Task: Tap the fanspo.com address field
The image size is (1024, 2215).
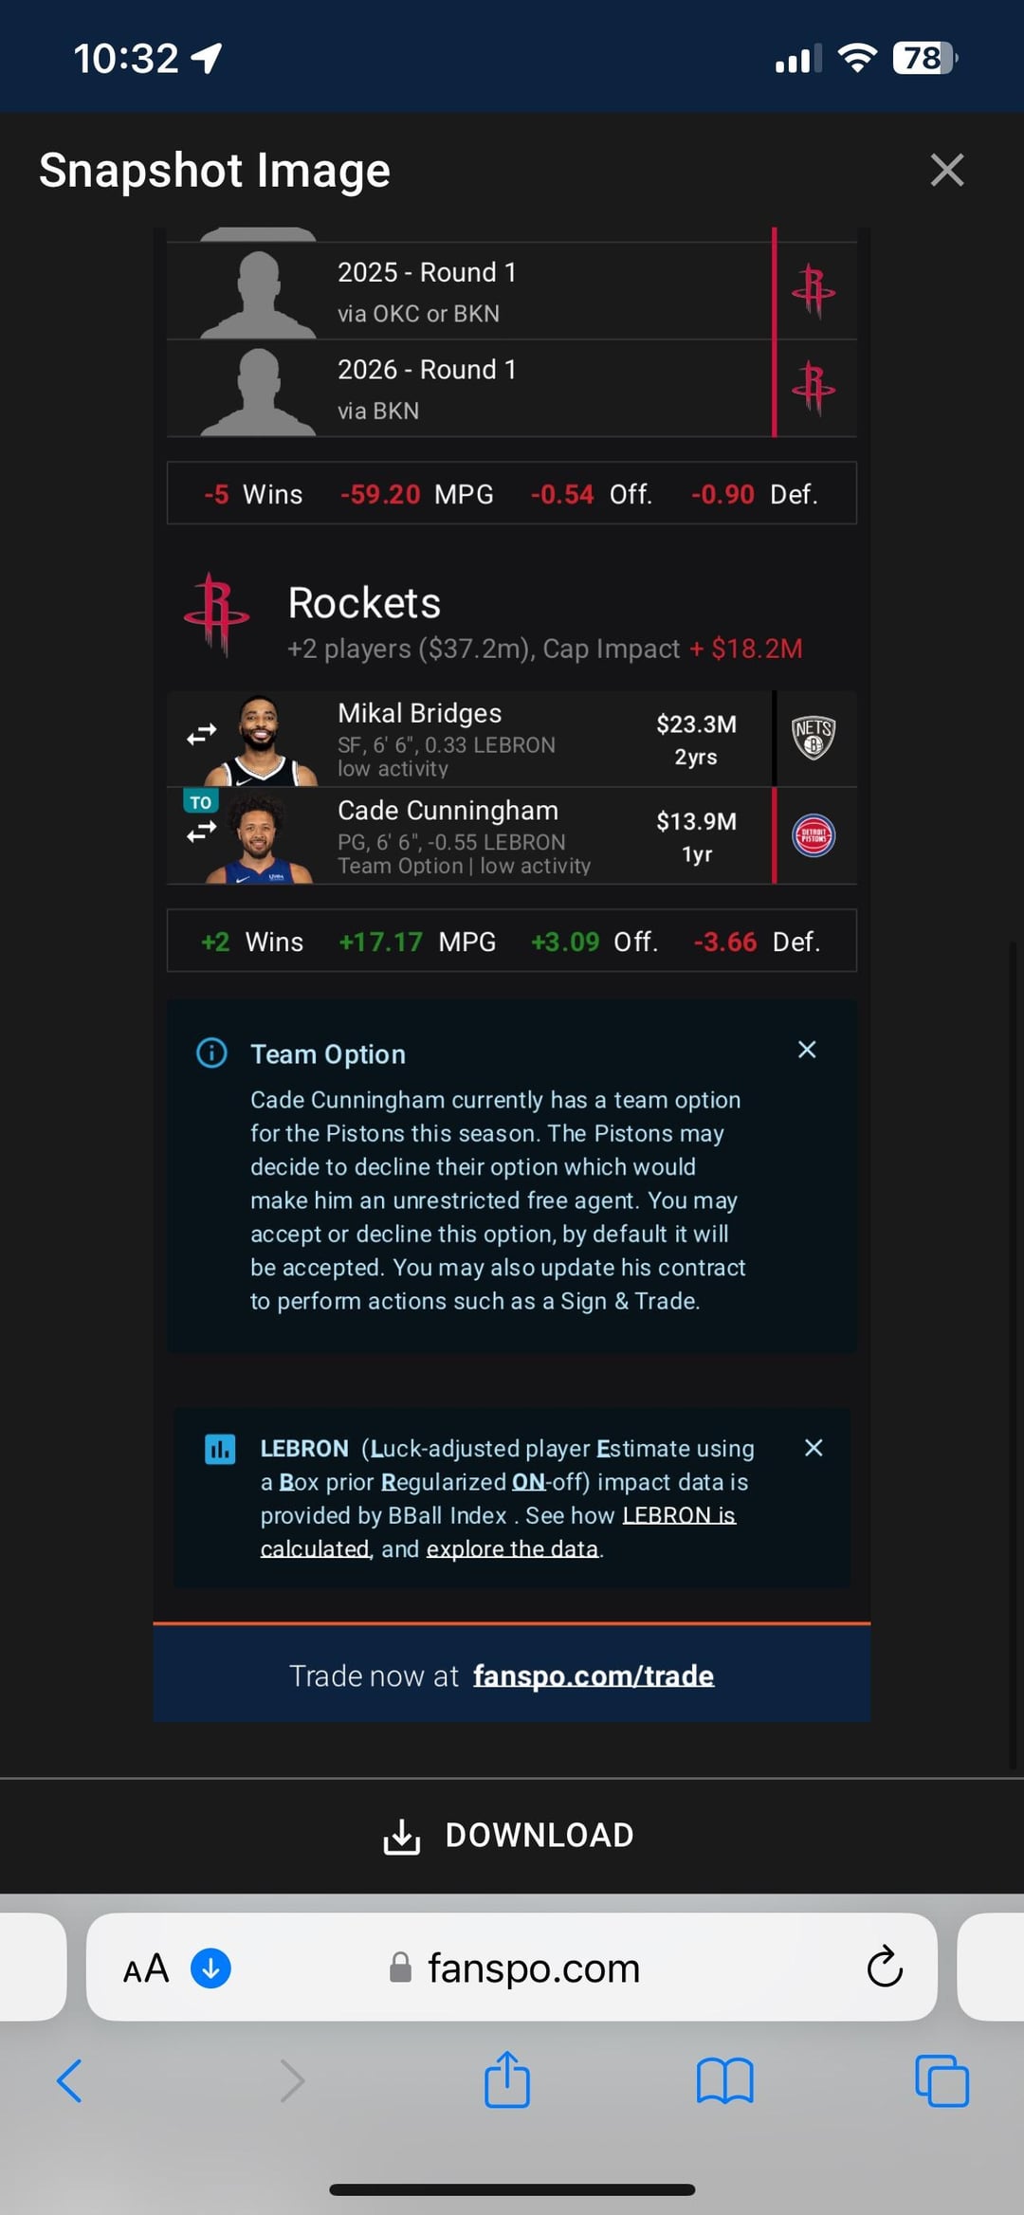Action: (512, 1967)
